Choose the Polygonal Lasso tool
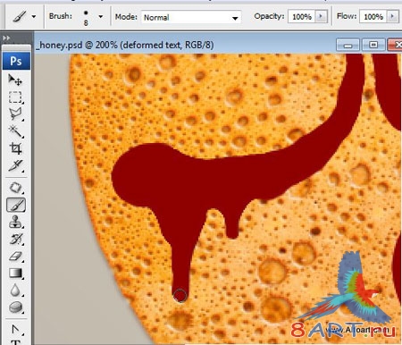 coord(15,114)
